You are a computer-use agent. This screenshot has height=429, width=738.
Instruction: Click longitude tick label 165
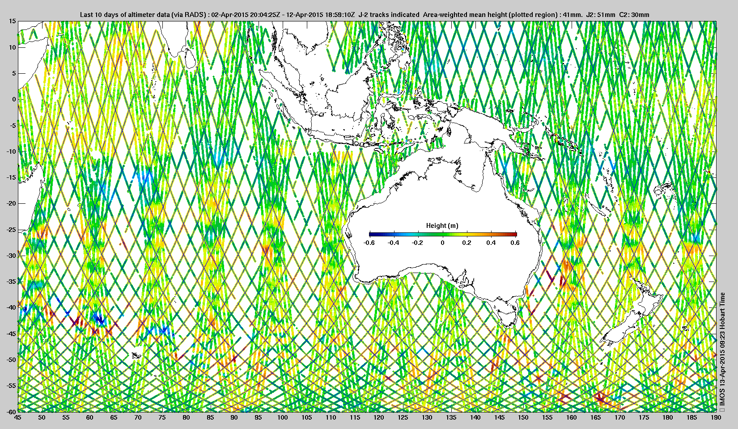click(x=595, y=417)
